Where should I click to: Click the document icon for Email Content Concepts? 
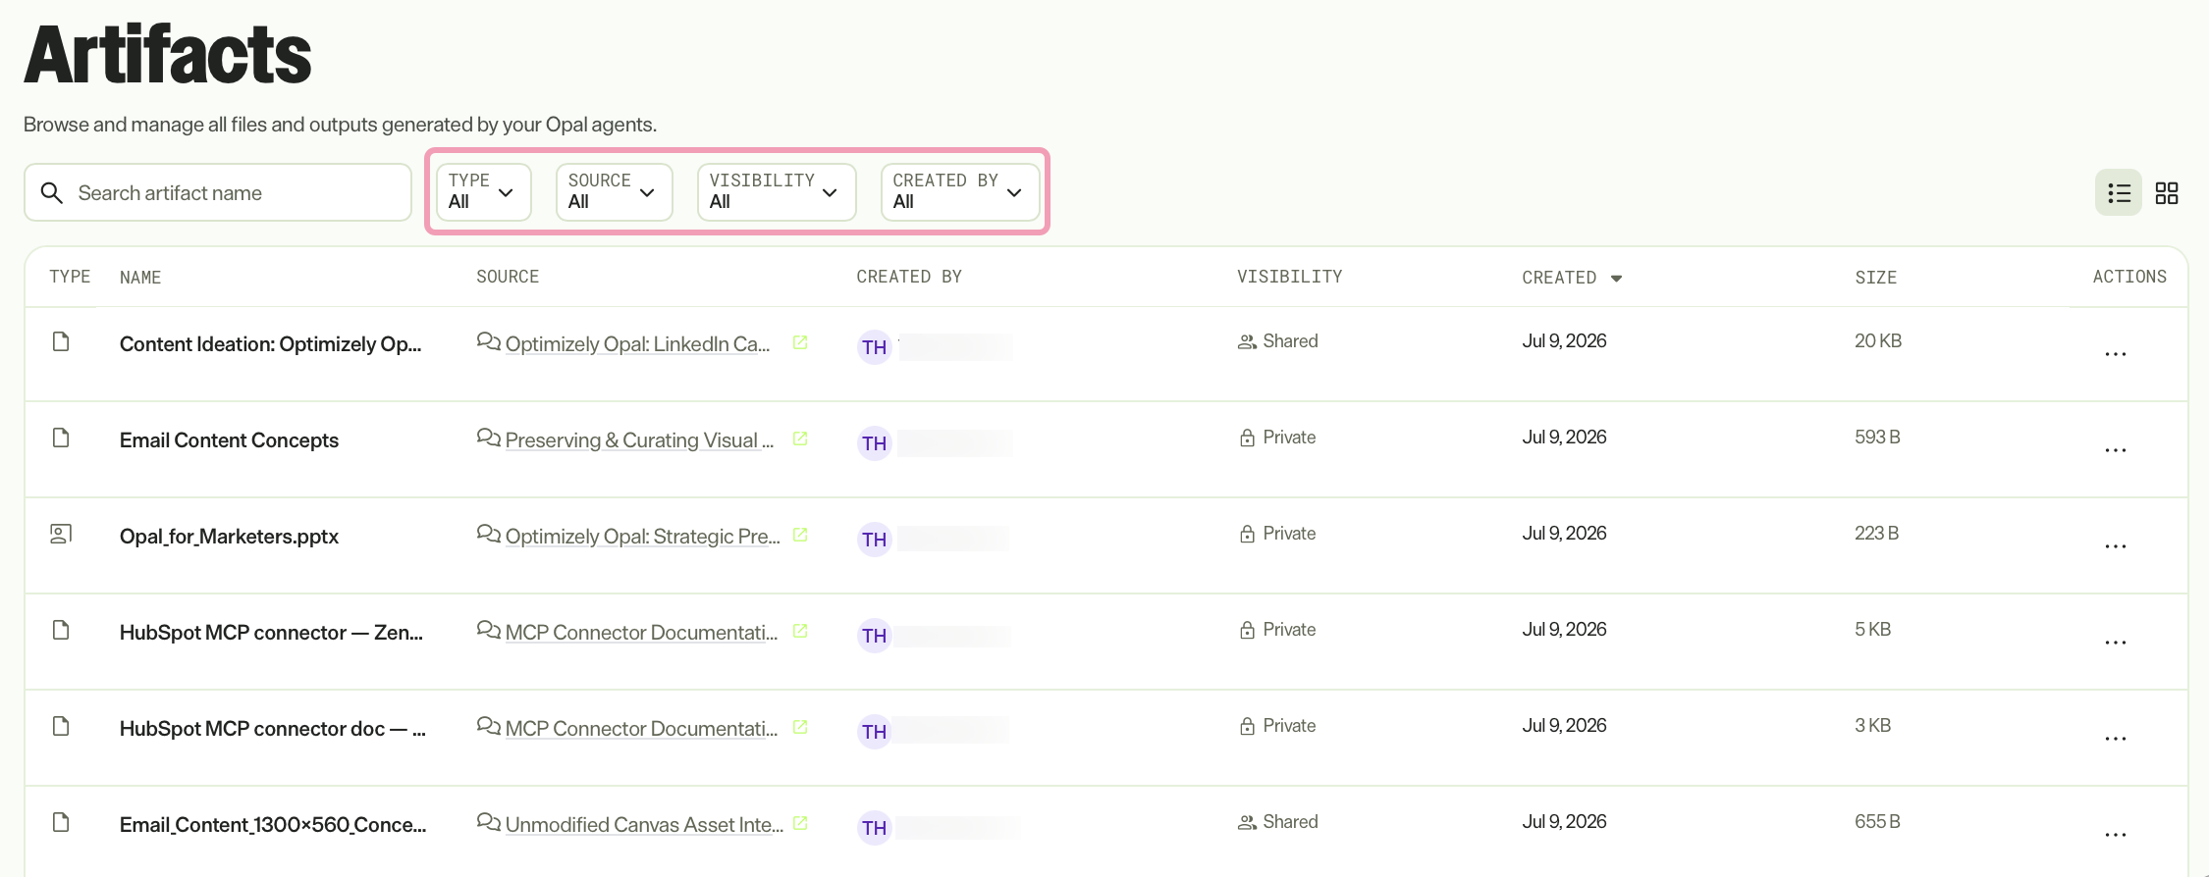pos(61,438)
